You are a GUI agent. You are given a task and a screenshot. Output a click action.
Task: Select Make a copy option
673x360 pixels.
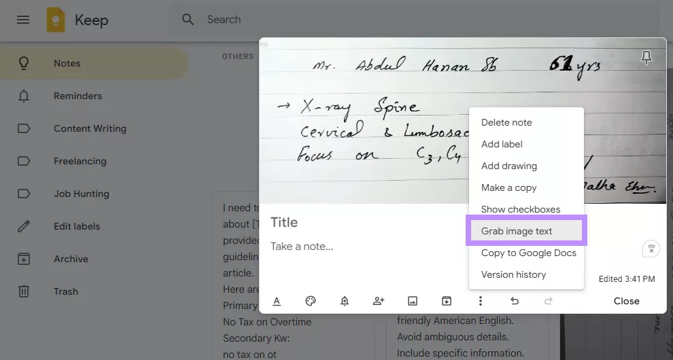click(526, 188)
